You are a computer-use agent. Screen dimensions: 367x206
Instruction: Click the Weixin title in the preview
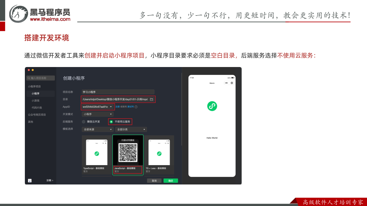tap(212, 83)
